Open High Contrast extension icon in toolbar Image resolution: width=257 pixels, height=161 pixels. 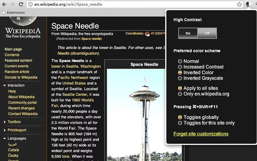pos(249,4)
